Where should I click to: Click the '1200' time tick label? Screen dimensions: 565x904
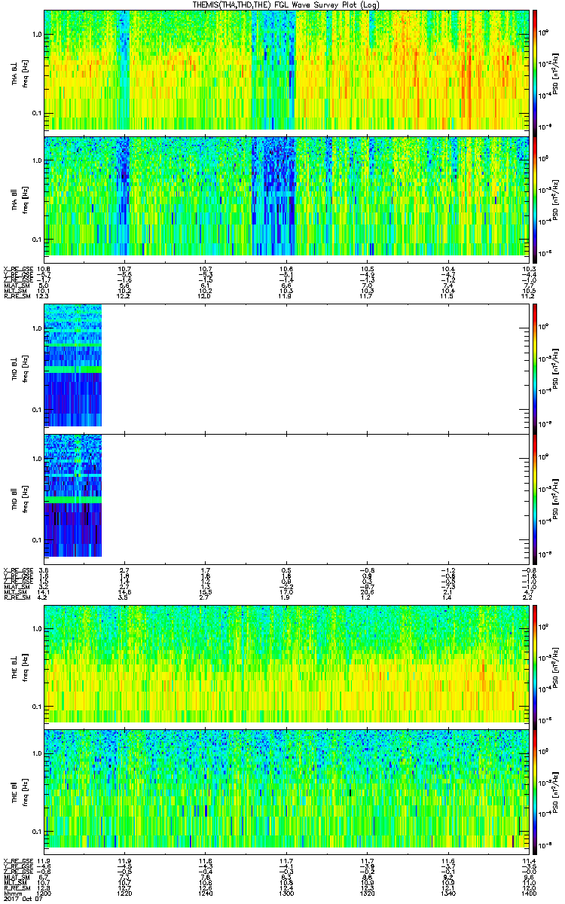[44, 893]
